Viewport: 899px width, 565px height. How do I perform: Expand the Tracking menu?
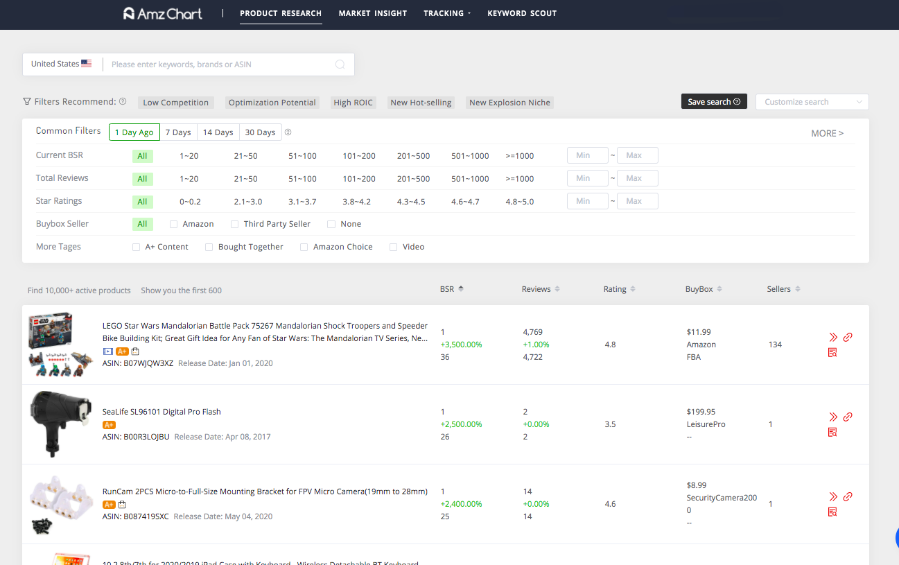(x=446, y=13)
